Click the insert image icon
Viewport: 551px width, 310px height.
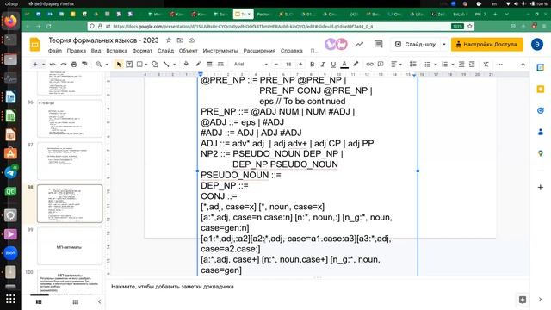139,65
